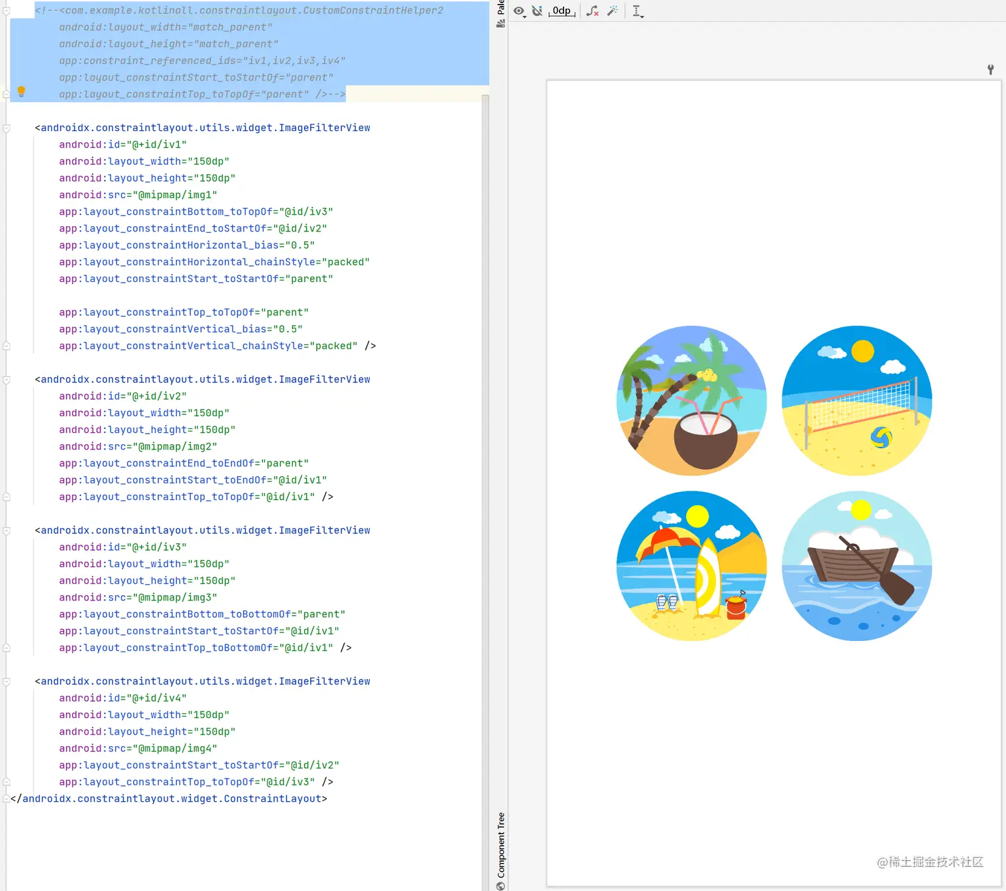This screenshot has width=1006, height=891.
Task: Toggle autoconnect magnet icon in designer toolbar
Action: point(537,11)
